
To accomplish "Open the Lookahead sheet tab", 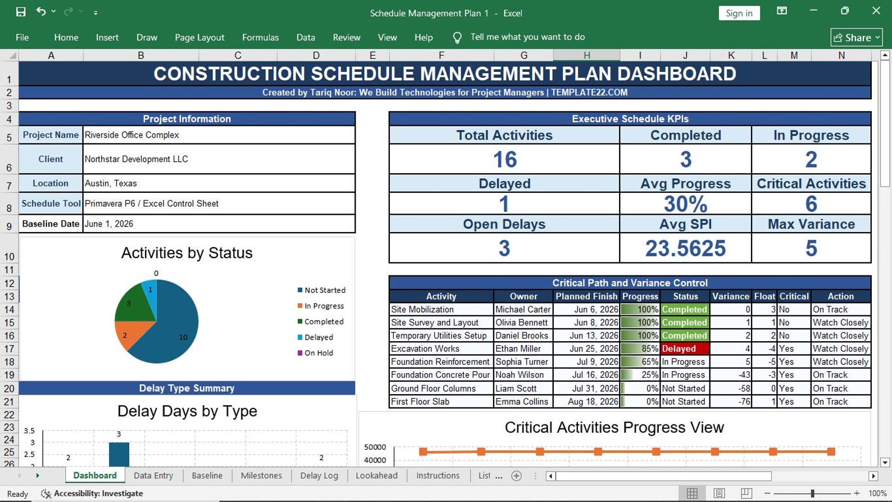I will pos(376,476).
